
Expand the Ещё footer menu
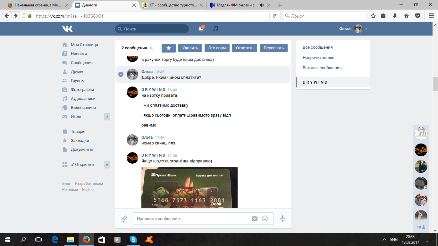(88, 190)
